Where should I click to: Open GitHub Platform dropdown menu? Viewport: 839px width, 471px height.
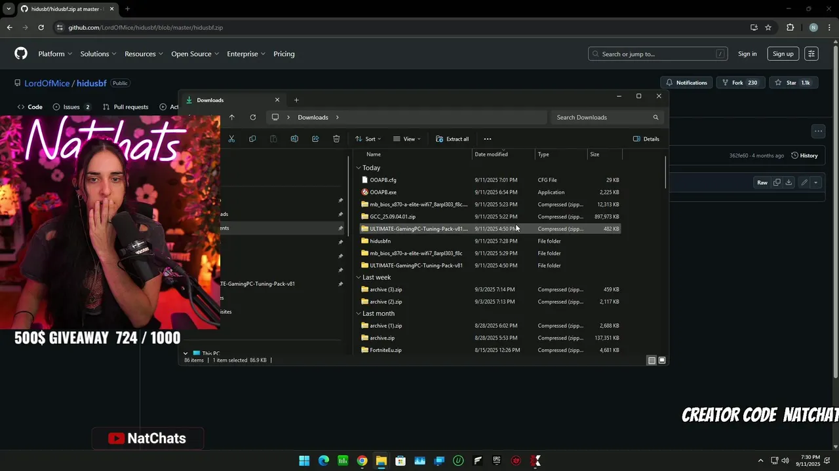(x=55, y=54)
